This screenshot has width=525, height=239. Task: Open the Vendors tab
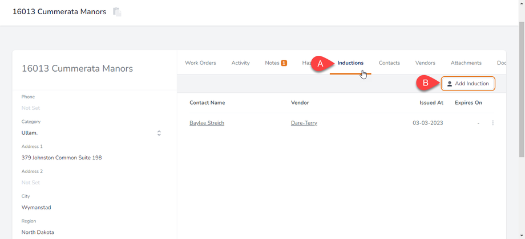pos(425,63)
